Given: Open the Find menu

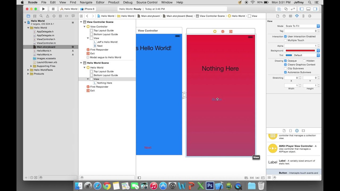Looking at the screenshot, I should pos(73,2).
